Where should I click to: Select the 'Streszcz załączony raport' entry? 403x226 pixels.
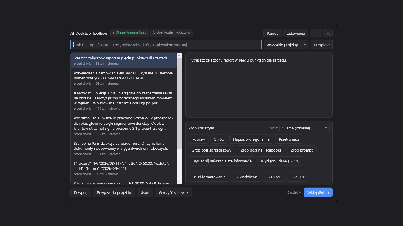click(x=124, y=61)
